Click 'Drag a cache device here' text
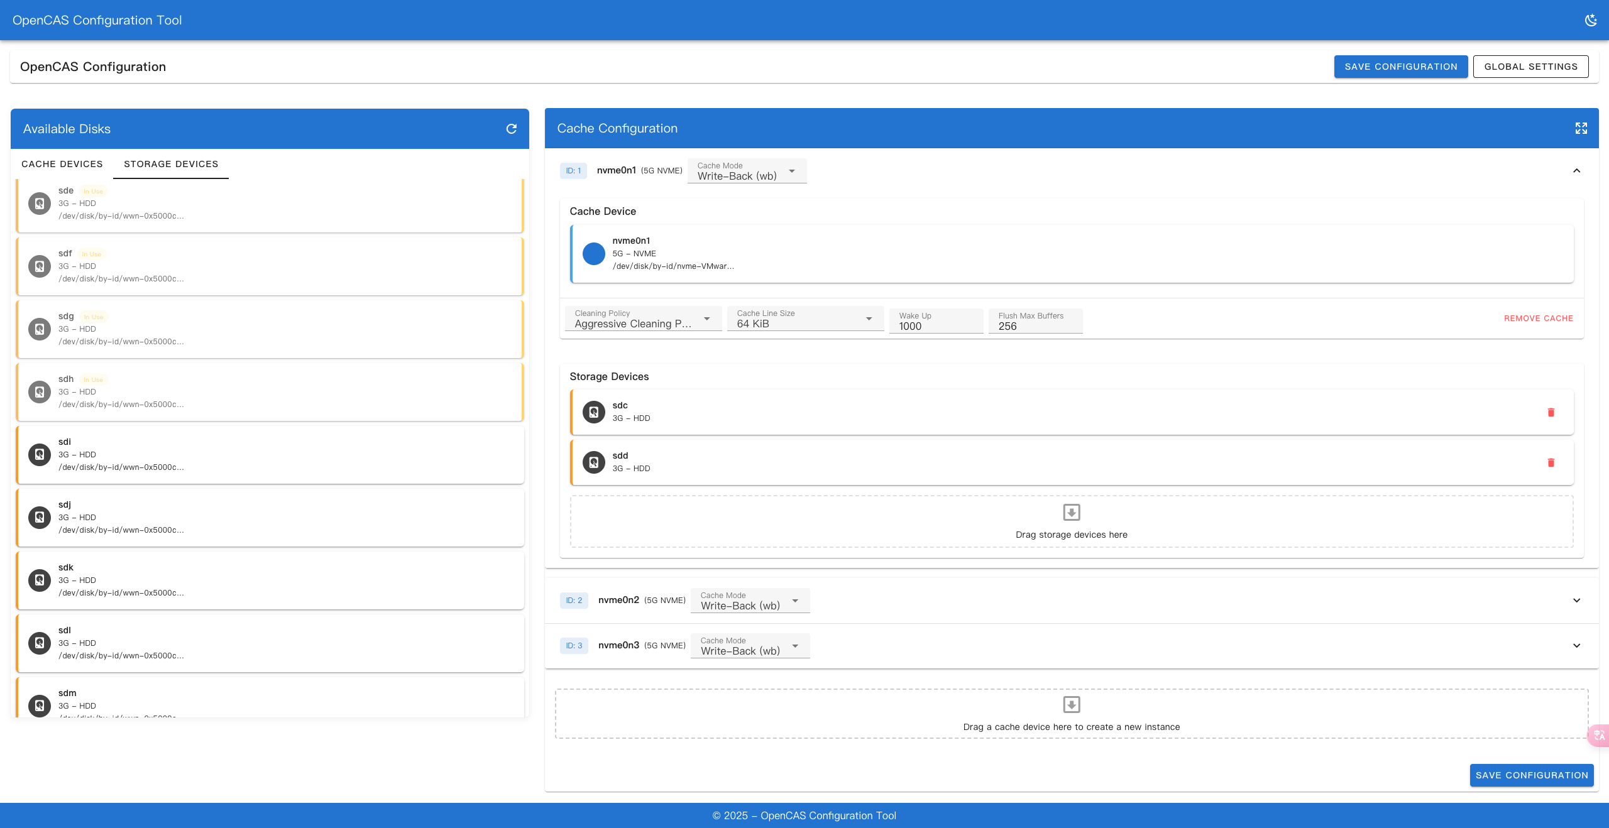This screenshot has height=828, width=1609. tap(1072, 727)
